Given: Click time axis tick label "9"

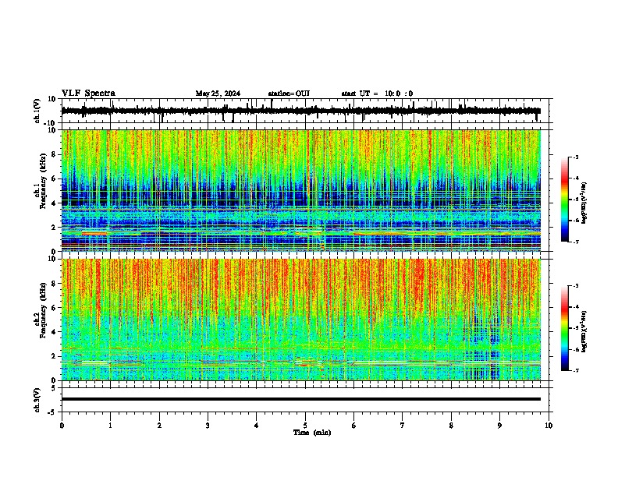Looking at the screenshot, I should [x=499, y=426].
